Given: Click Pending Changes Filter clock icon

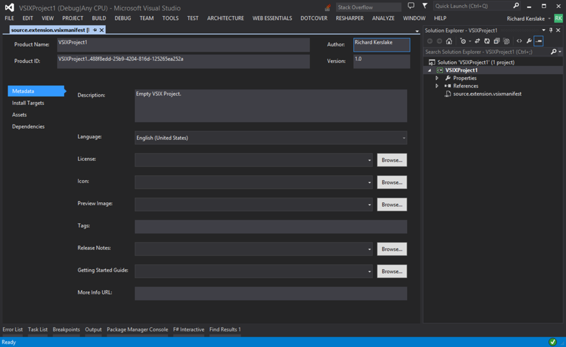Looking at the screenshot, I should pos(463,41).
